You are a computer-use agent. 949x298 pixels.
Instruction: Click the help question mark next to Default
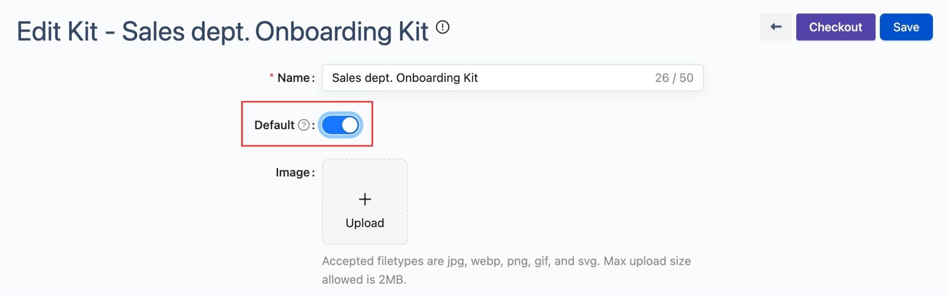point(304,125)
